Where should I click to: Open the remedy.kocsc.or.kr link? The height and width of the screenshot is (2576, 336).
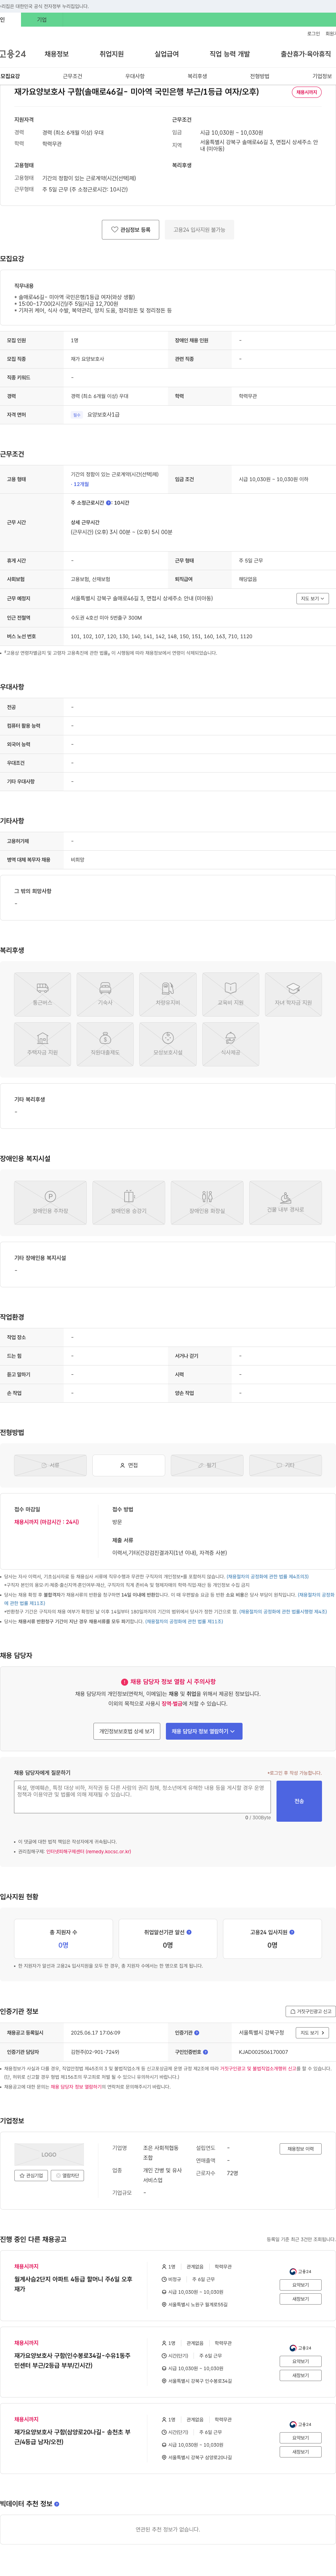89,1851
